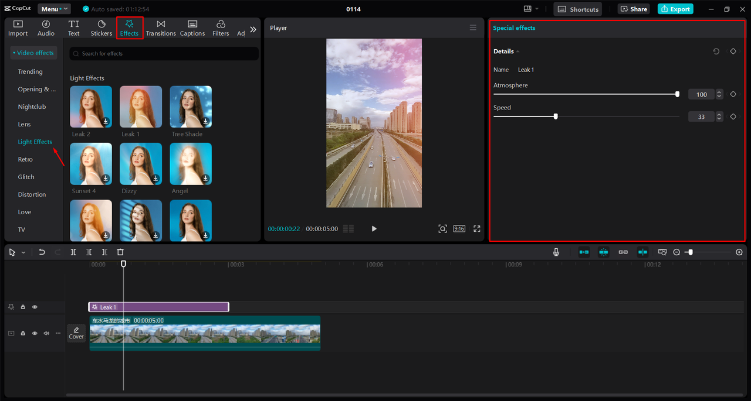Click the Undo arrow in timeline toolbar
The width and height of the screenshot is (751, 401).
pos(42,252)
